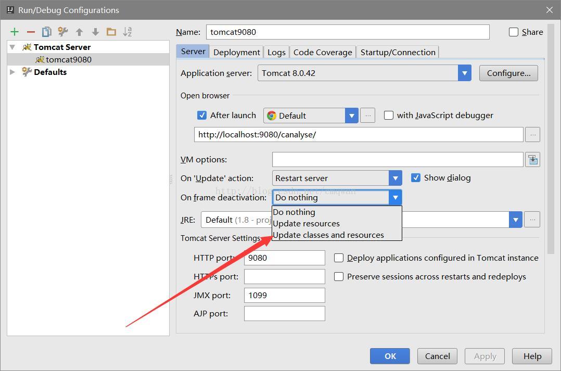Image resolution: width=561 pixels, height=371 pixels.
Task: Move configuration up with arrow icon
Action: tap(80, 32)
